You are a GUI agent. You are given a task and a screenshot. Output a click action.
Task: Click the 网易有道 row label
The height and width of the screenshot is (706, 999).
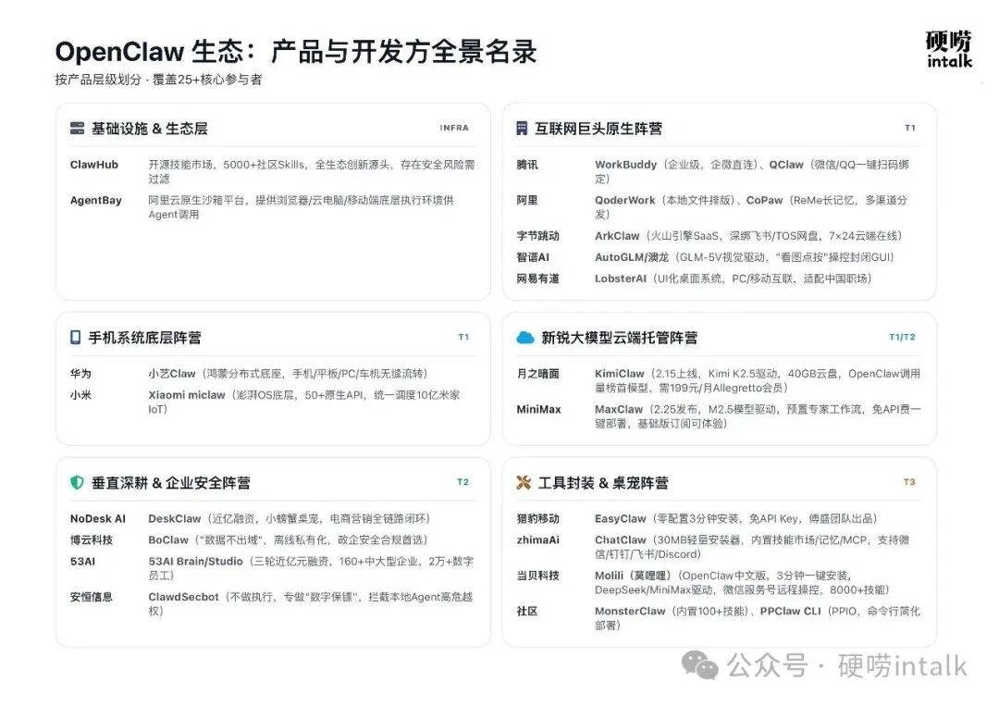[537, 279]
